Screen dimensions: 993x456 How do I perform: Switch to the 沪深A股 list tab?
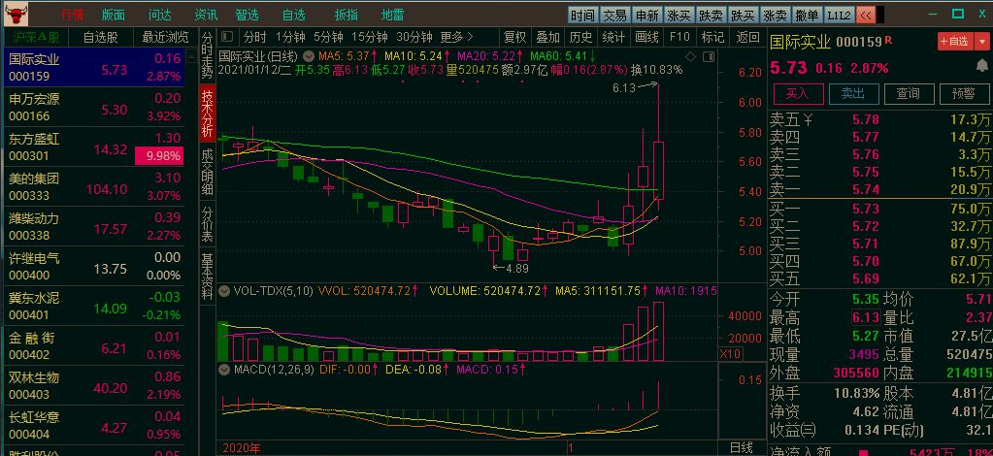(x=36, y=37)
